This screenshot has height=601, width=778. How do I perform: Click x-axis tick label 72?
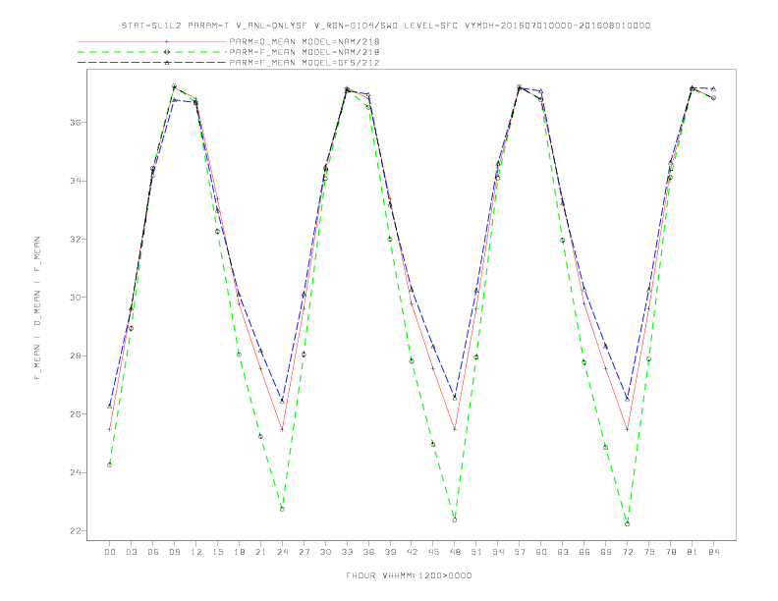(x=628, y=552)
